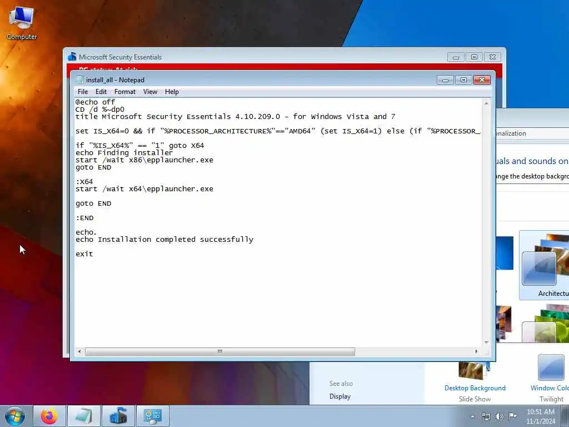Switch to Notepad taskbar button
The width and height of the screenshot is (569, 427).
[83, 416]
